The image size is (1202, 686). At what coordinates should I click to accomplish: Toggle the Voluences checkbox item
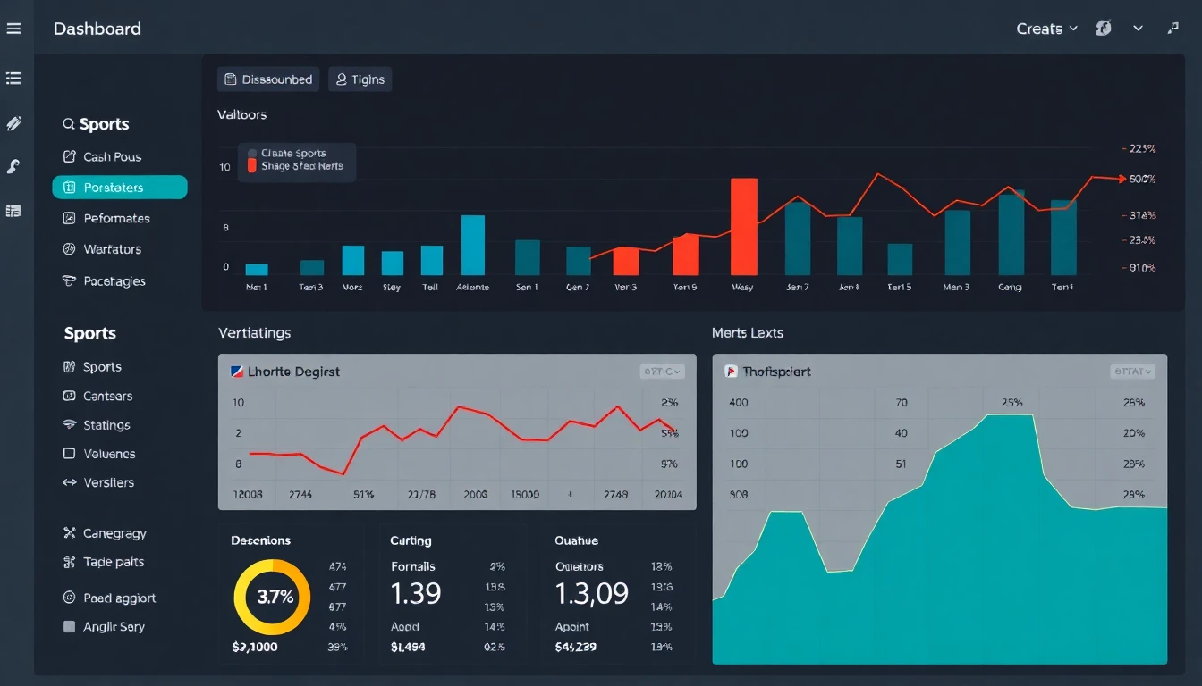(x=69, y=454)
